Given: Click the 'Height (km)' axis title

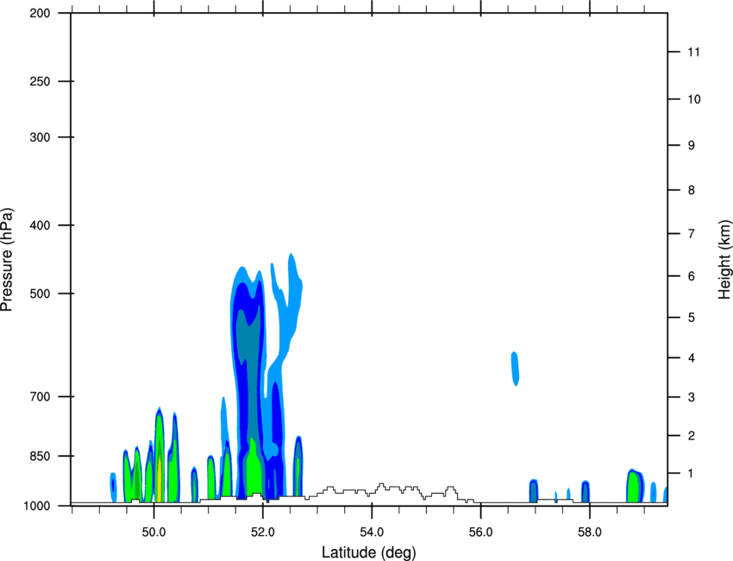Looking at the screenshot, I should point(724,260).
